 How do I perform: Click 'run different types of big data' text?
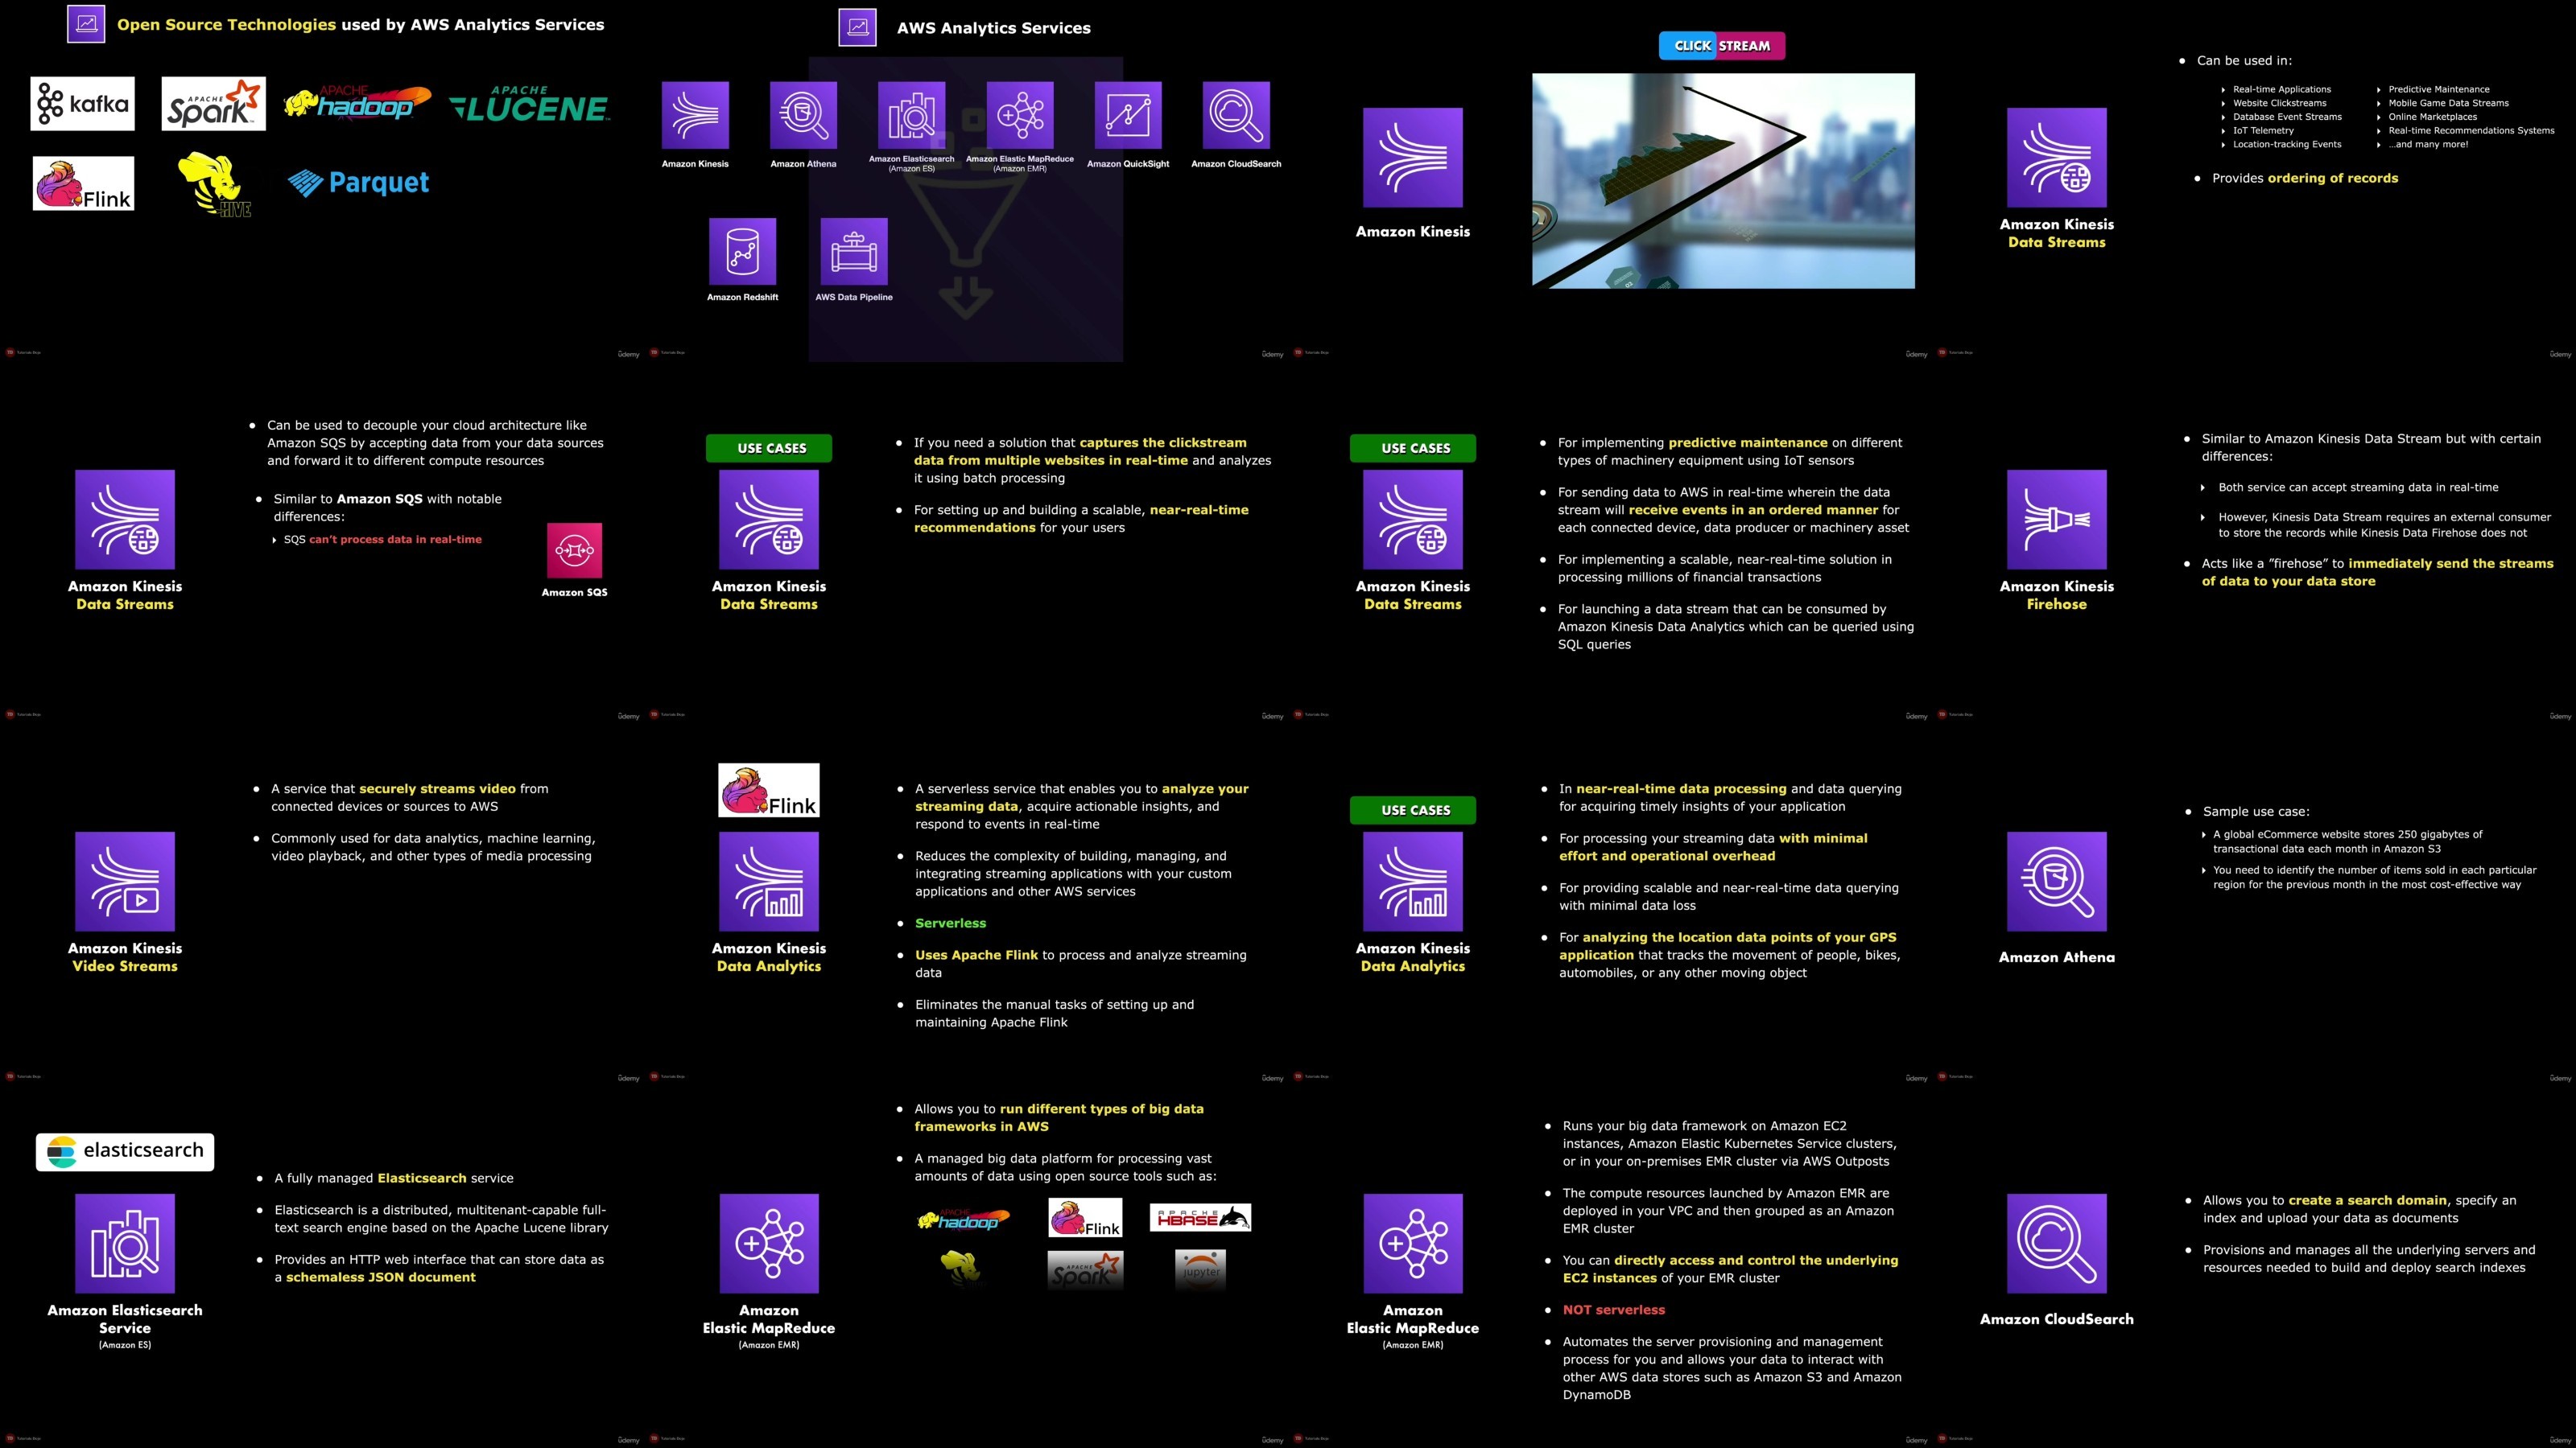click(x=1102, y=1109)
